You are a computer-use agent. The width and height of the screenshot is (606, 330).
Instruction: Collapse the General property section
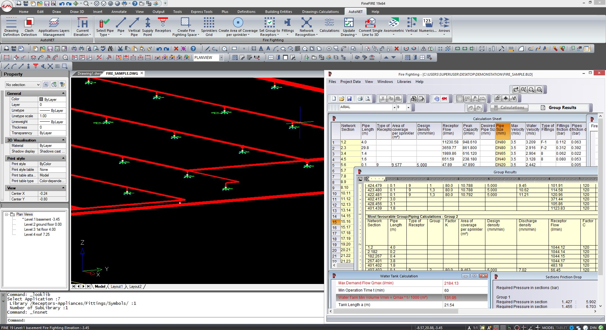(x=63, y=93)
